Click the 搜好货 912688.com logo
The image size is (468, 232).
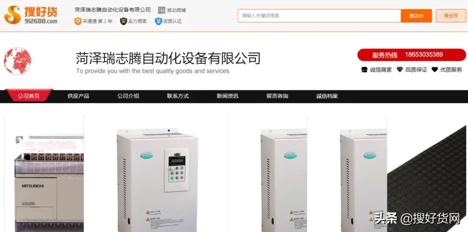30,15
